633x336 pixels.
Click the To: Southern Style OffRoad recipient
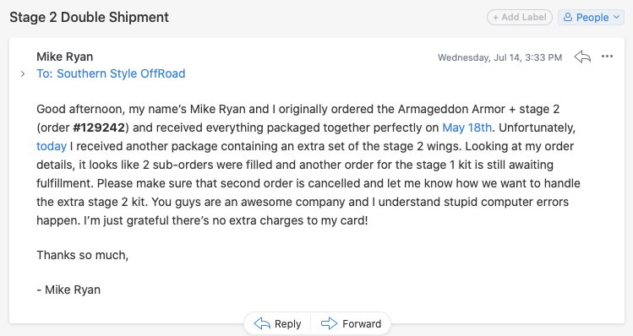tap(111, 73)
